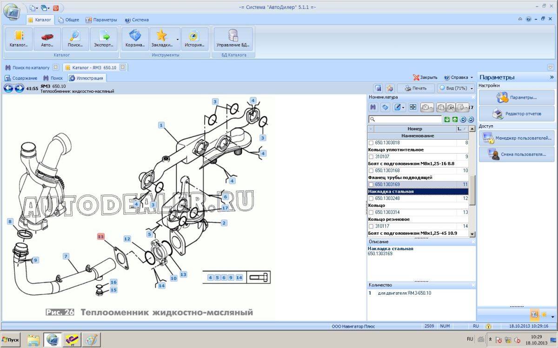The height and width of the screenshot is (348, 558).
Task: Open Управление БД database management
Action: [x=233, y=39]
